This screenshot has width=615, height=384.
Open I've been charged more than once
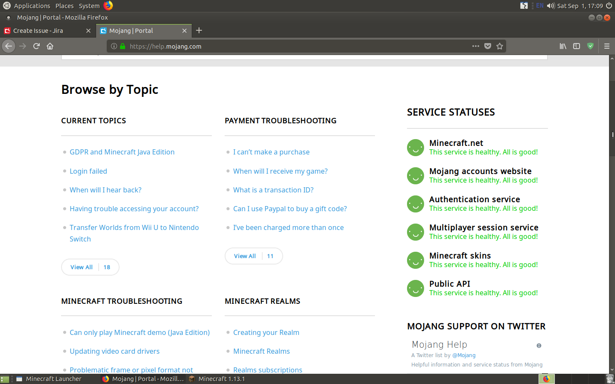288,227
